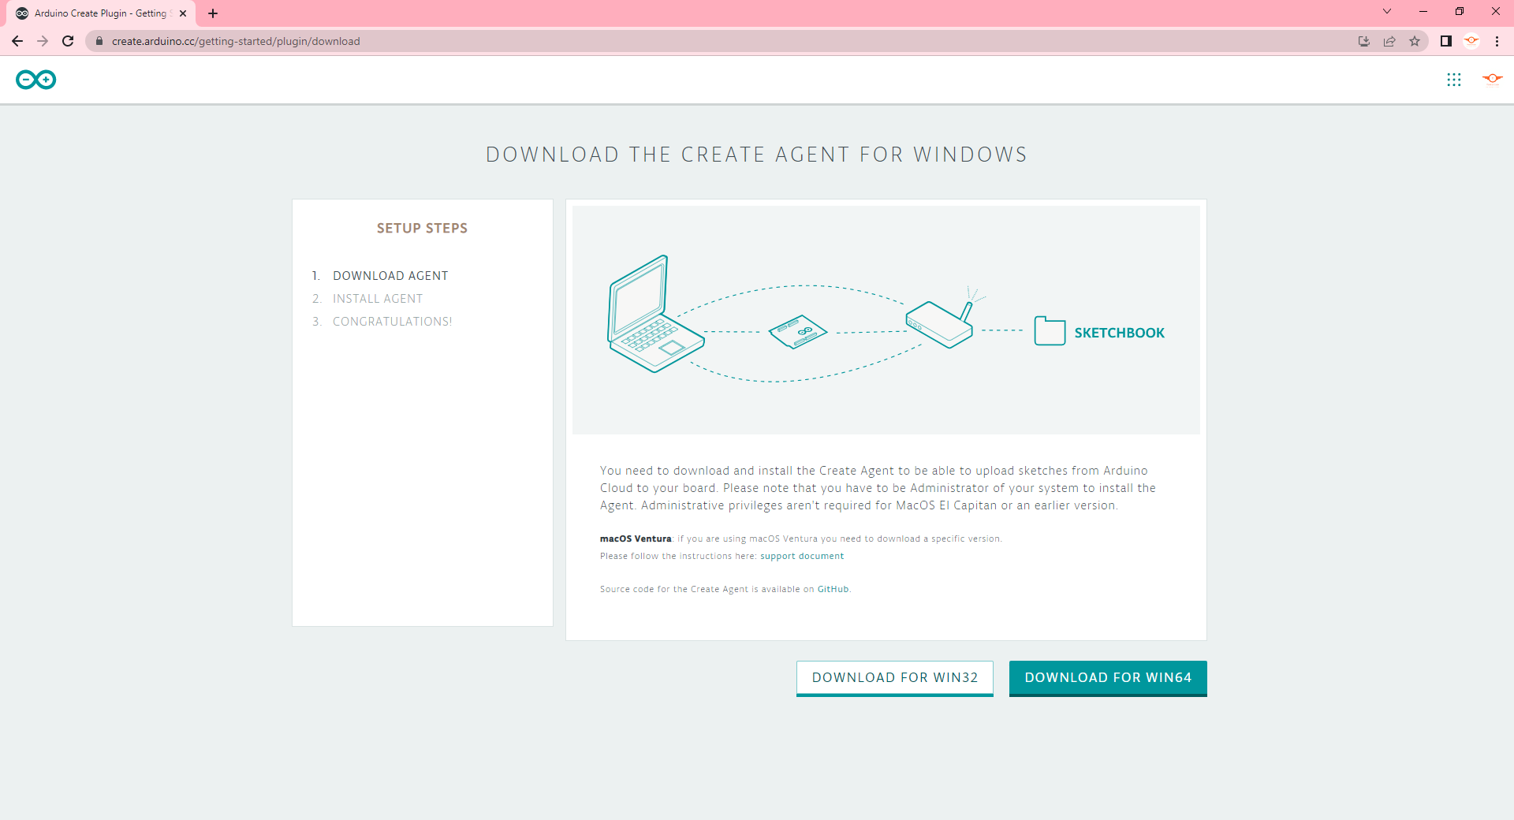The width and height of the screenshot is (1514, 820).
Task: Share this page using the share icon
Action: (1389, 41)
